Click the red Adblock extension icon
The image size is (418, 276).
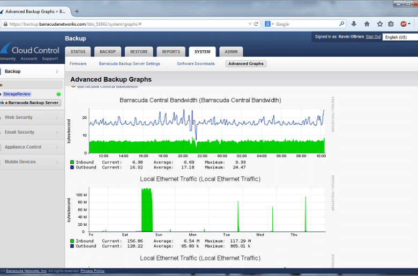click(404, 24)
